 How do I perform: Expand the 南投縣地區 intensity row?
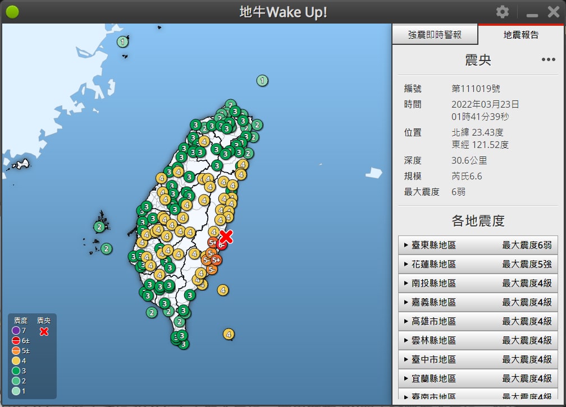[478, 283]
